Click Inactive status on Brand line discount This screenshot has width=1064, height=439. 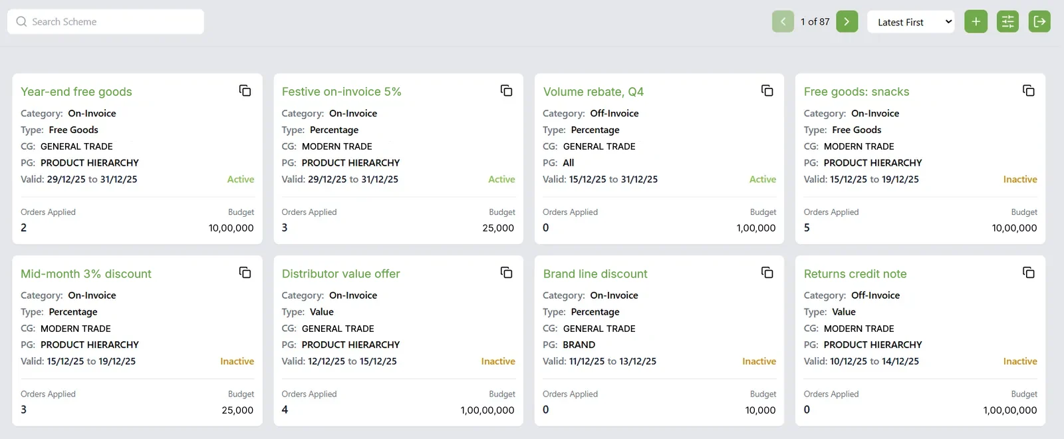click(x=759, y=362)
